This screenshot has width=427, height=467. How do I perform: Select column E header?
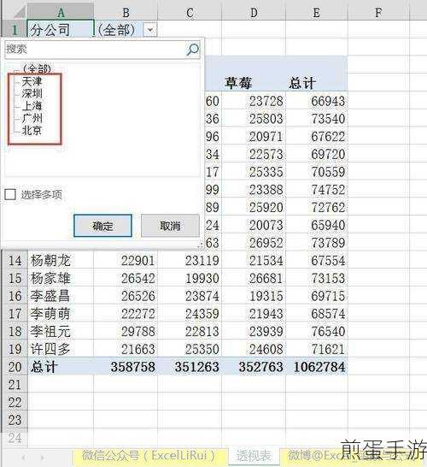[x=317, y=13]
